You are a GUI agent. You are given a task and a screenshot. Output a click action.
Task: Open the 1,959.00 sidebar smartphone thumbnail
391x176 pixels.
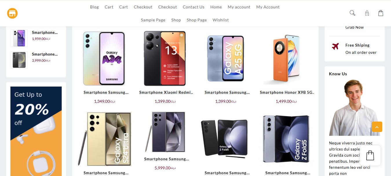pyautogui.click(x=19, y=38)
